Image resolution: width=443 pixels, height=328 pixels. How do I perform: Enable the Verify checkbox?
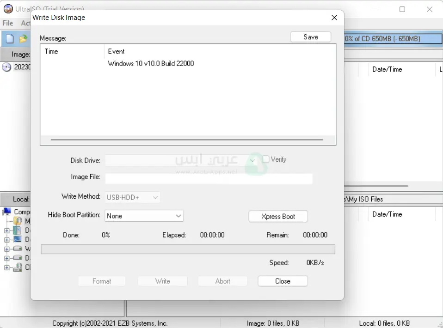coord(266,159)
